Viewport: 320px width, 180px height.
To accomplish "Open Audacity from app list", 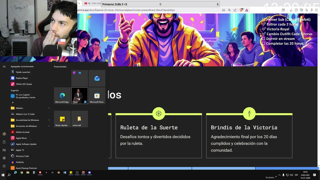I will (x=30, y=162).
